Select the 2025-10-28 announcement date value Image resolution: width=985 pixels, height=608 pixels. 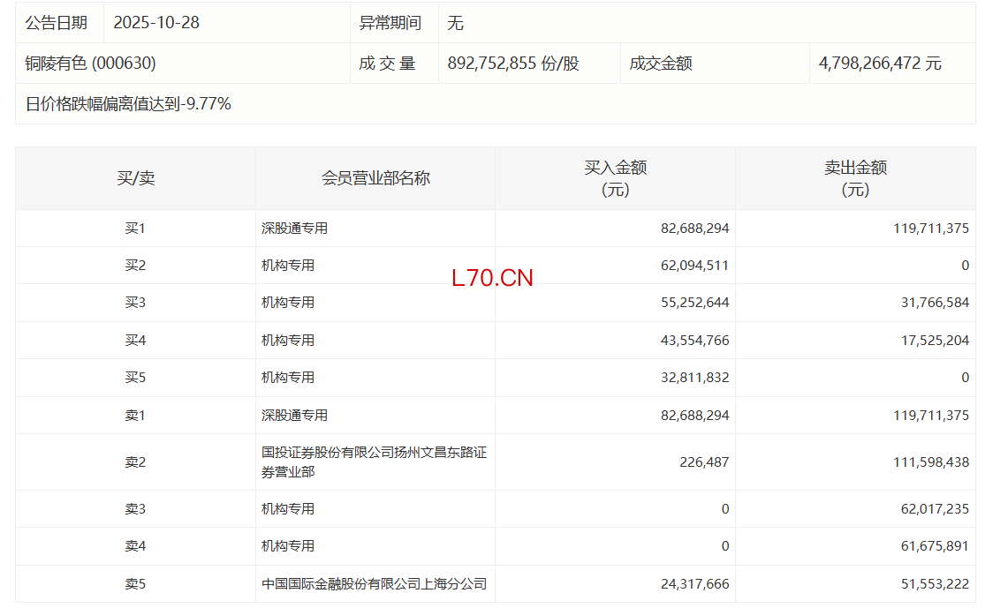156,23
